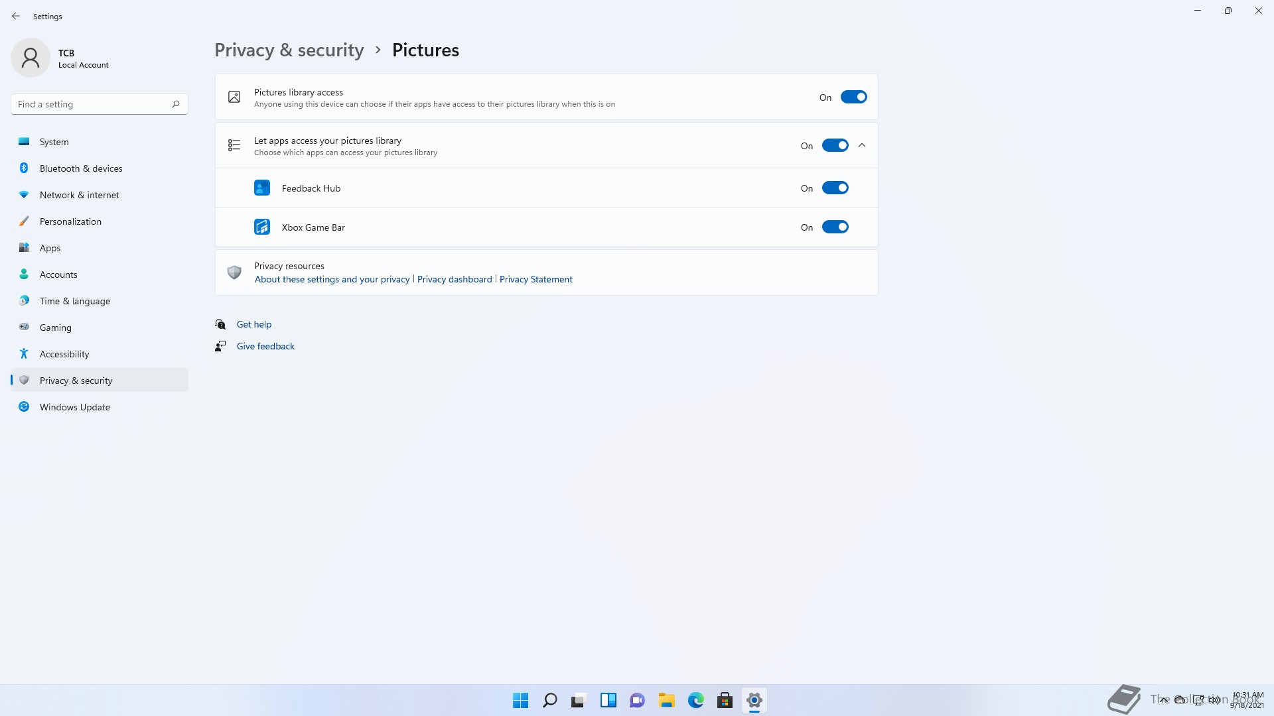Image resolution: width=1274 pixels, height=716 pixels.
Task: Open the Privacy dashboard link
Action: (455, 279)
